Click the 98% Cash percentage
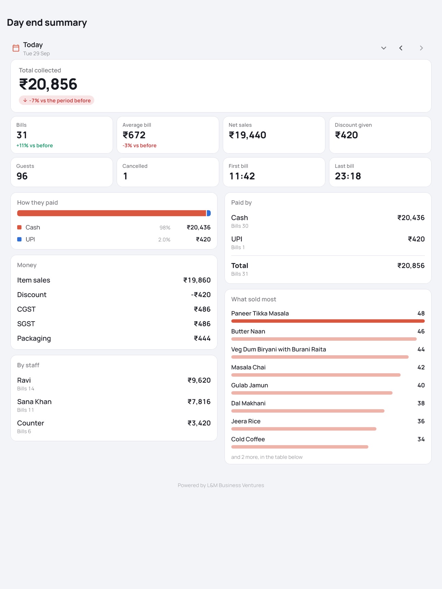442x589 pixels. point(165,228)
